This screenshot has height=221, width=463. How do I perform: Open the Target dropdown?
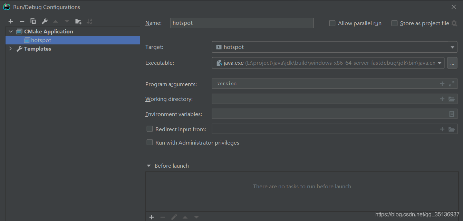click(x=452, y=47)
